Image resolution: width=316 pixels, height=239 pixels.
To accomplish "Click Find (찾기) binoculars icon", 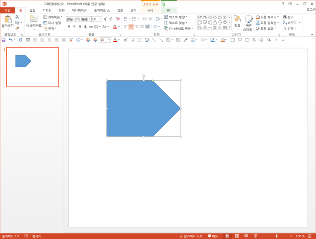I will click(x=288, y=17).
